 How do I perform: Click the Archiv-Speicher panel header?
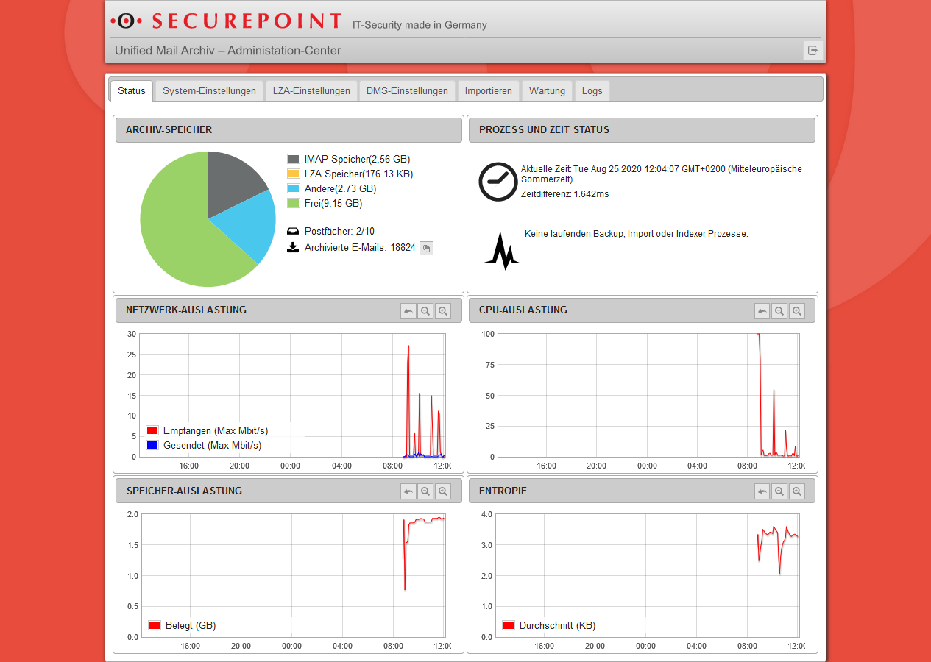(288, 129)
